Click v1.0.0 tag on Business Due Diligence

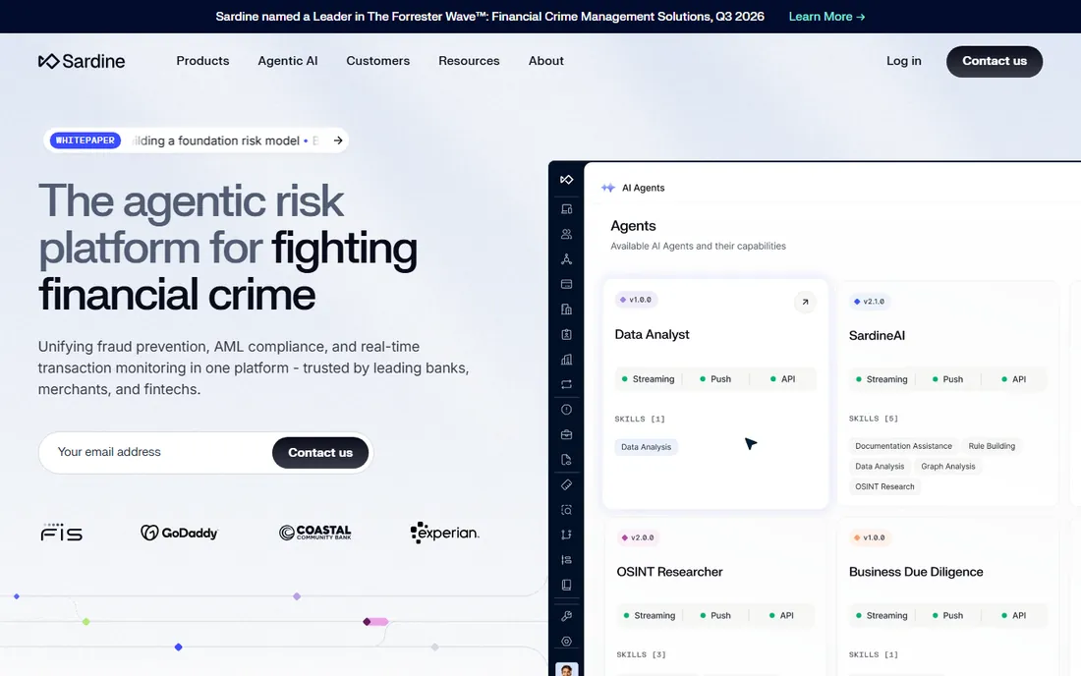coord(870,537)
